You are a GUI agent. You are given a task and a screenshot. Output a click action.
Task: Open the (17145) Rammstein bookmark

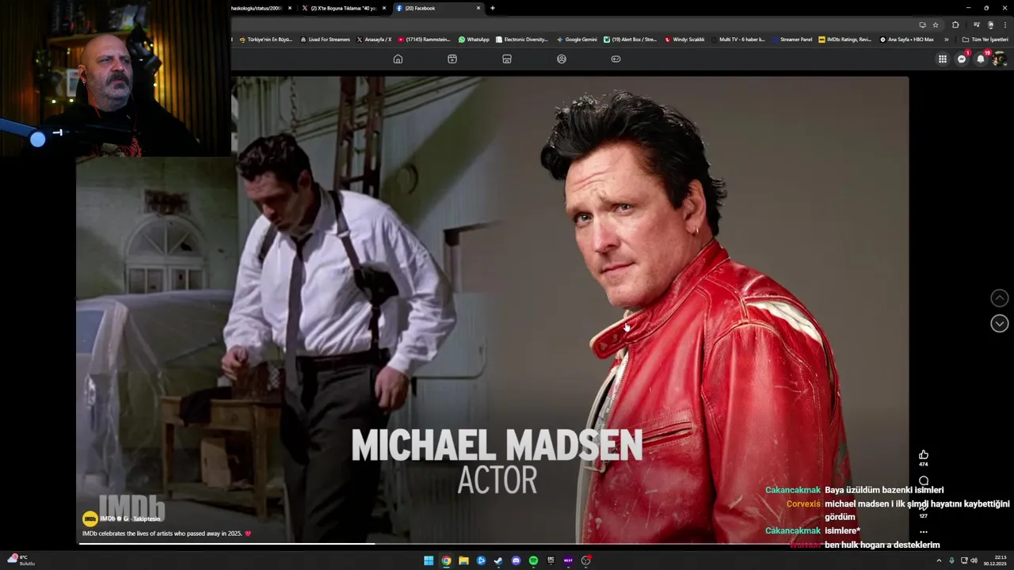[x=424, y=39]
